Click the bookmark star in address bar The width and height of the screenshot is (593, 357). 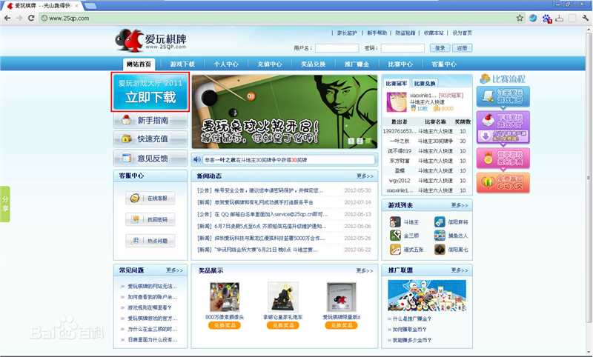519,18
